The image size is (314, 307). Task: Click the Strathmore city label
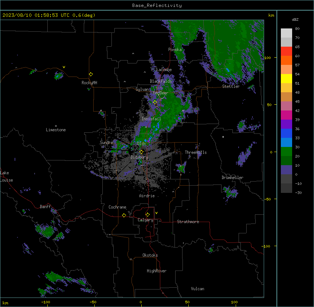(188, 222)
